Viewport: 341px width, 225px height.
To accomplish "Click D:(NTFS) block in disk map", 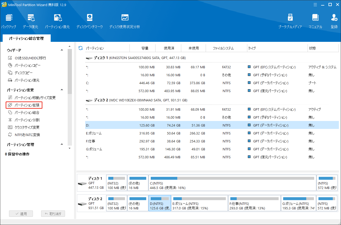I will coord(160,203).
